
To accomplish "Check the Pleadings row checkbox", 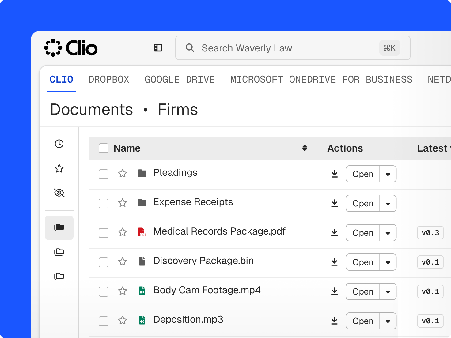I will click(104, 174).
